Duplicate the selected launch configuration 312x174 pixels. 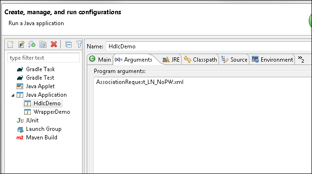tap(43, 45)
